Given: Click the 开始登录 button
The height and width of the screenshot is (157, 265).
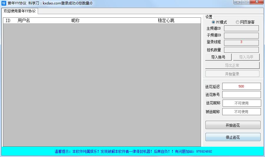Looking at the screenshot, I should [232, 74].
